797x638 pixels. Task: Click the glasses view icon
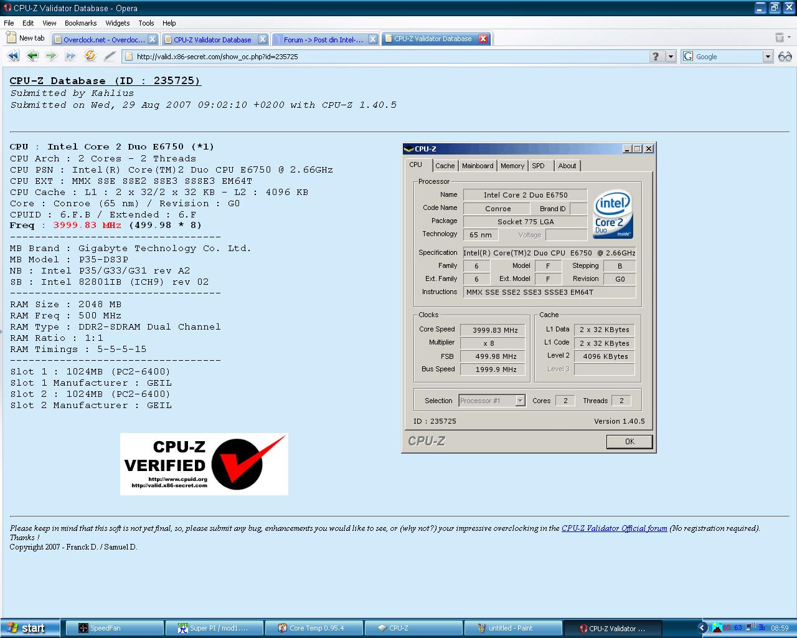pos(785,57)
